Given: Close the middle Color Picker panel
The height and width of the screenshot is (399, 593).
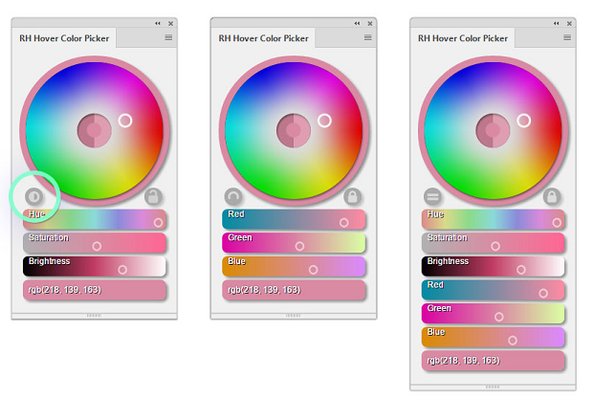Looking at the screenshot, I should 370,24.
